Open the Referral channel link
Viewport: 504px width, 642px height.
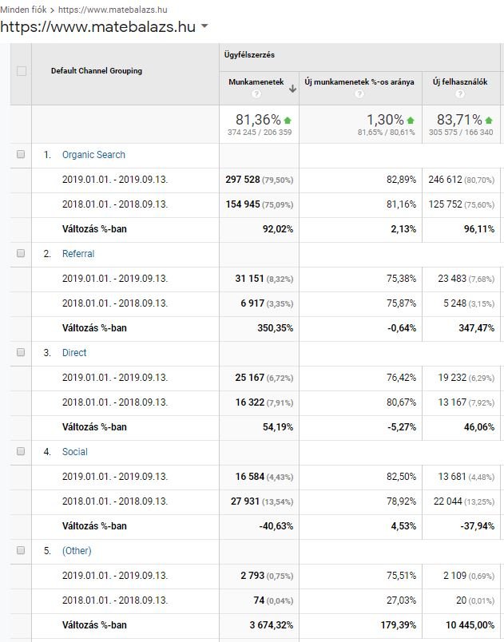coord(78,254)
